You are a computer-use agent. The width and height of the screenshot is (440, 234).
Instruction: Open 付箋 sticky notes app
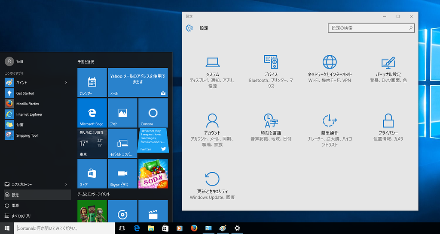pyautogui.click(x=37, y=125)
